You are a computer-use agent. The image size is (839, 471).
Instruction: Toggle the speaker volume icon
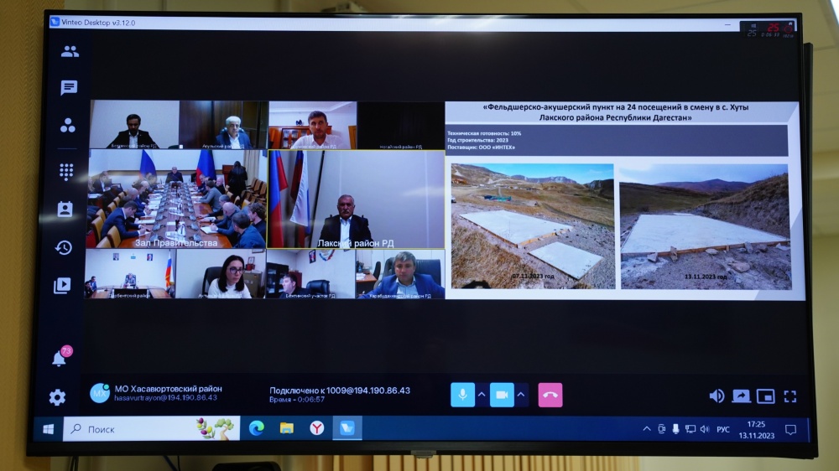tap(717, 396)
